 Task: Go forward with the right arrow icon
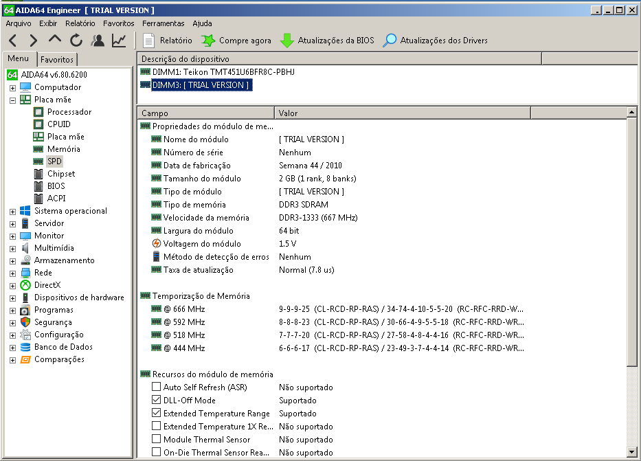click(x=34, y=41)
